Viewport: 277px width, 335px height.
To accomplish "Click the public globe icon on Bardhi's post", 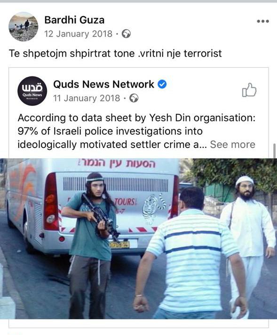I will pos(126,34).
